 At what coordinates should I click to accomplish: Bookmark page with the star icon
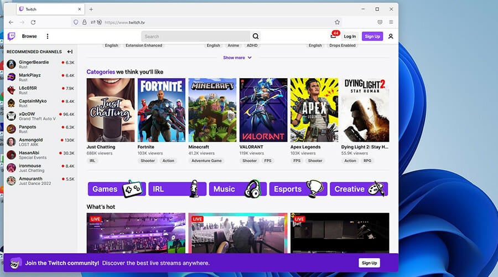point(337,22)
